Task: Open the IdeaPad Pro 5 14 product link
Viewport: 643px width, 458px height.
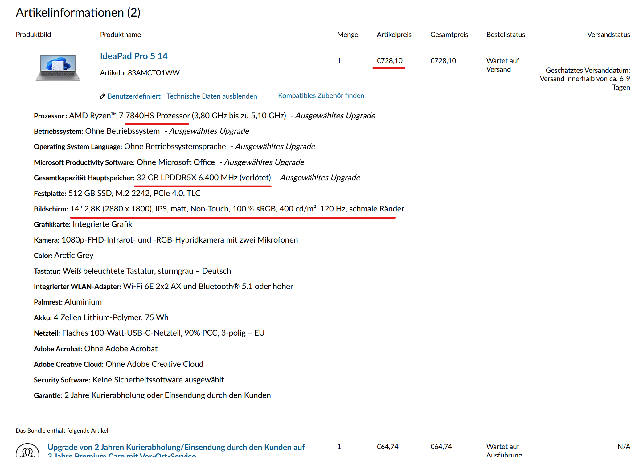Action: [x=133, y=56]
